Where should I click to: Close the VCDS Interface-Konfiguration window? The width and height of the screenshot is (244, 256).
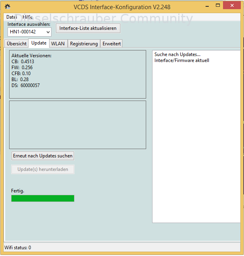coord(232,6)
